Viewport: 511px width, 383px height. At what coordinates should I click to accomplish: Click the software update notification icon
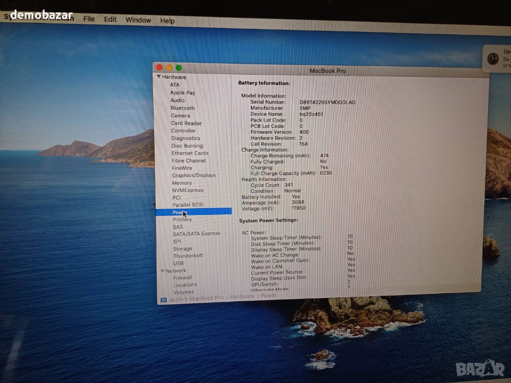coord(493,59)
